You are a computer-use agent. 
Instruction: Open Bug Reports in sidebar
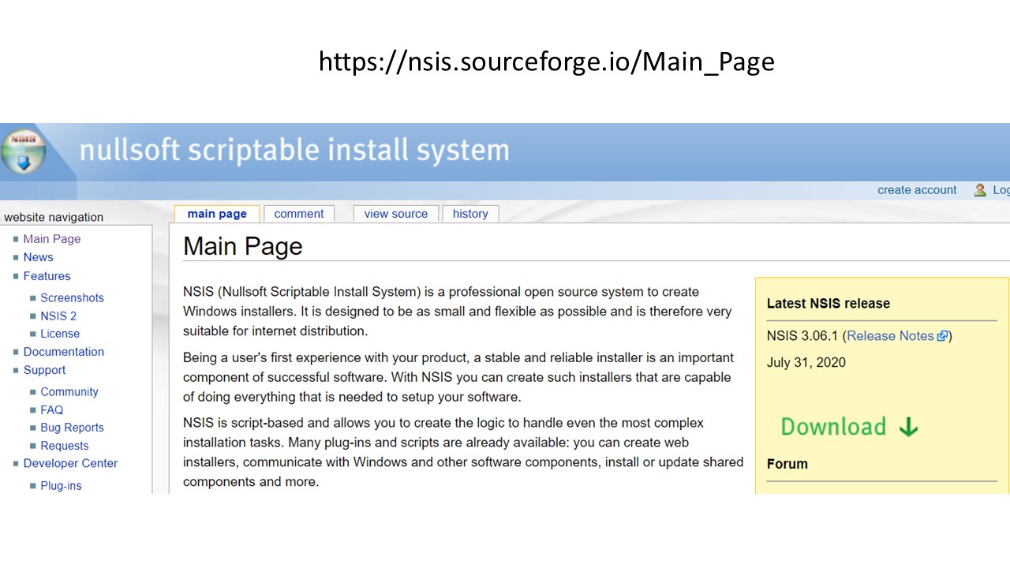click(x=72, y=428)
